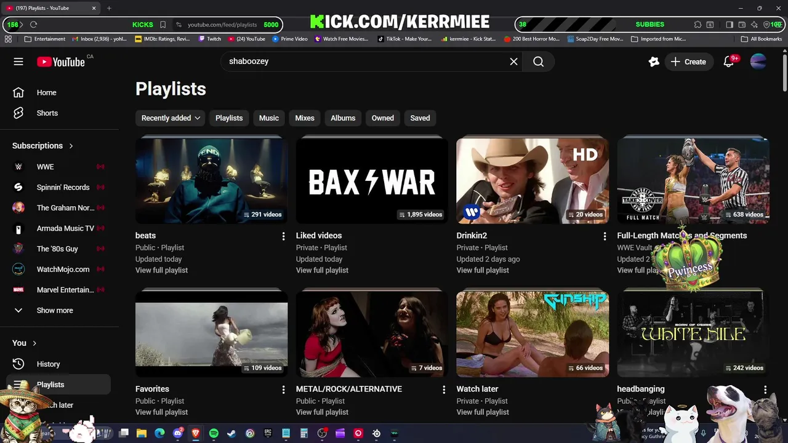Filter by the Mixes chip

point(305,118)
